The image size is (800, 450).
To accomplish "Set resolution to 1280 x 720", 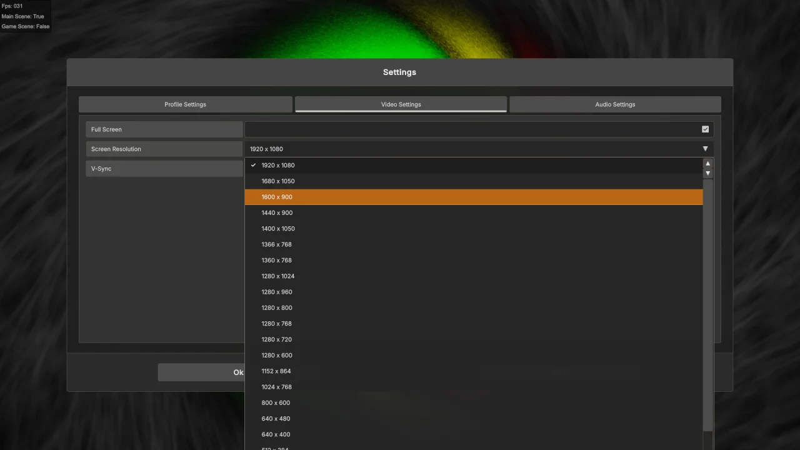I will (474, 339).
